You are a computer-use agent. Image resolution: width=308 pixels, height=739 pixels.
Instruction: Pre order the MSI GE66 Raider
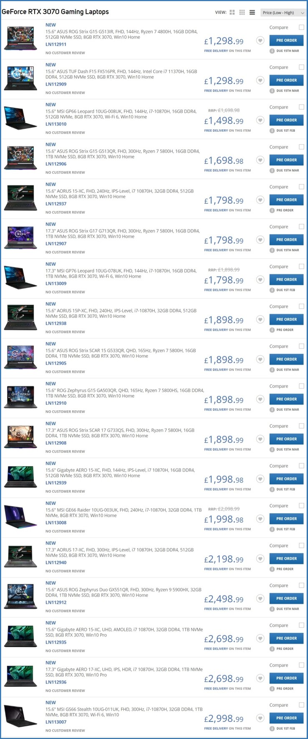286,519
